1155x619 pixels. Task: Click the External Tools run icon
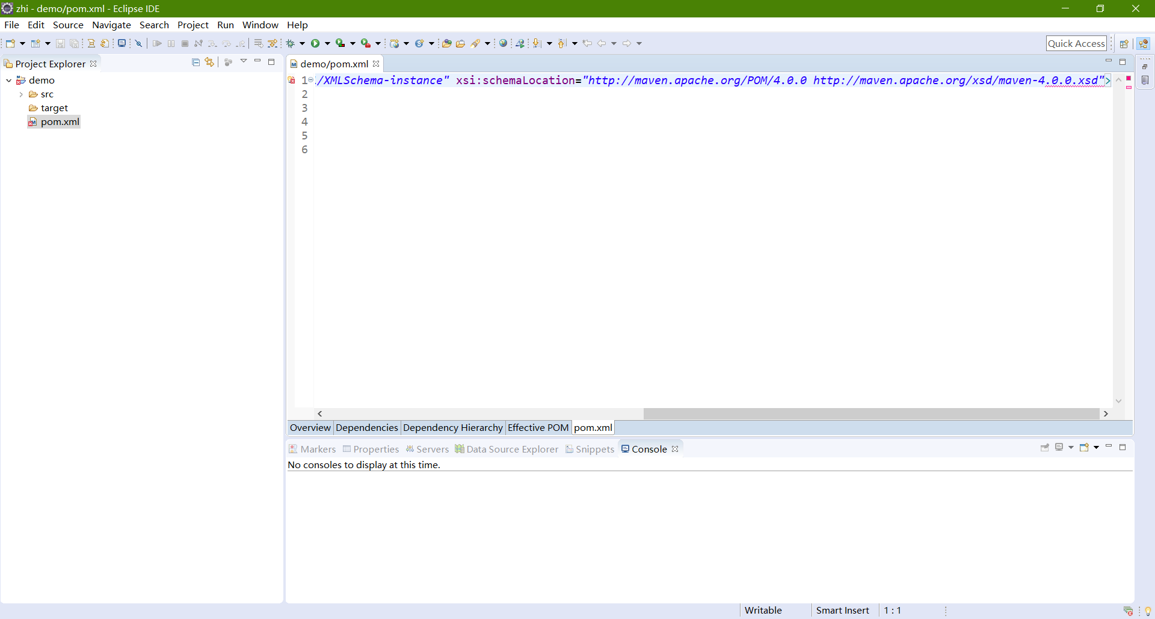[x=365, y=43]
